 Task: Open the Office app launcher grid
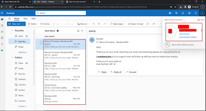(2, 13)
